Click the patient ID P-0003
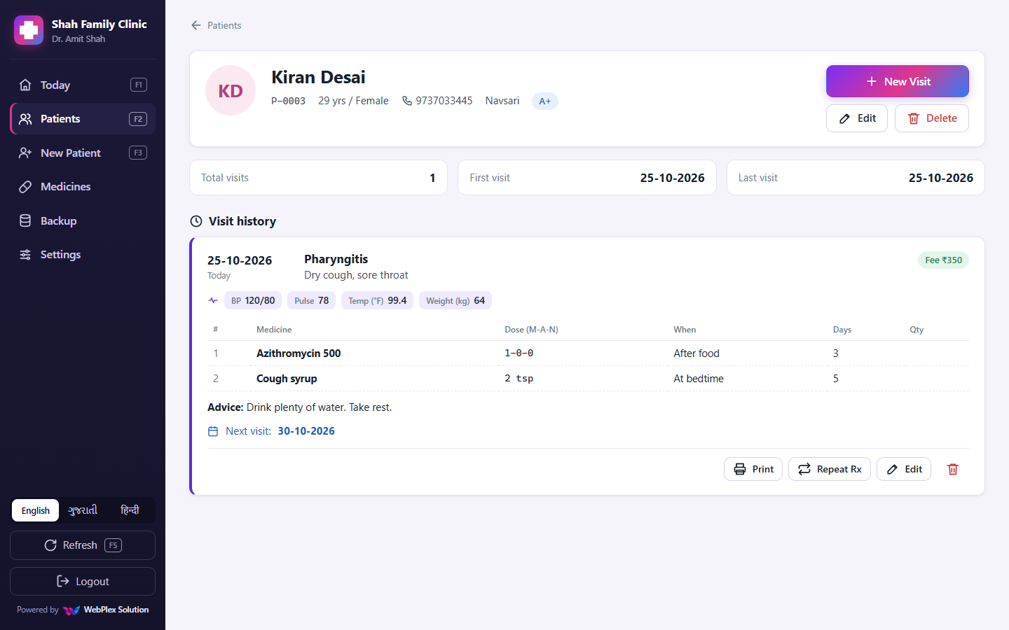Screen dimensions: 1009x630 click(x=289, y=101)
